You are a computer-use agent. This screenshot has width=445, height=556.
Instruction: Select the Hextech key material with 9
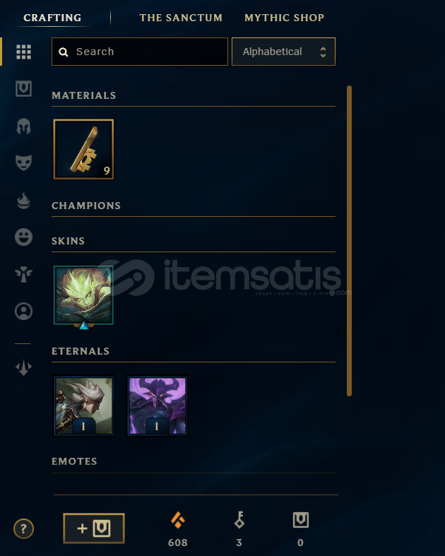pyautogui.click(x=83, y=149)
